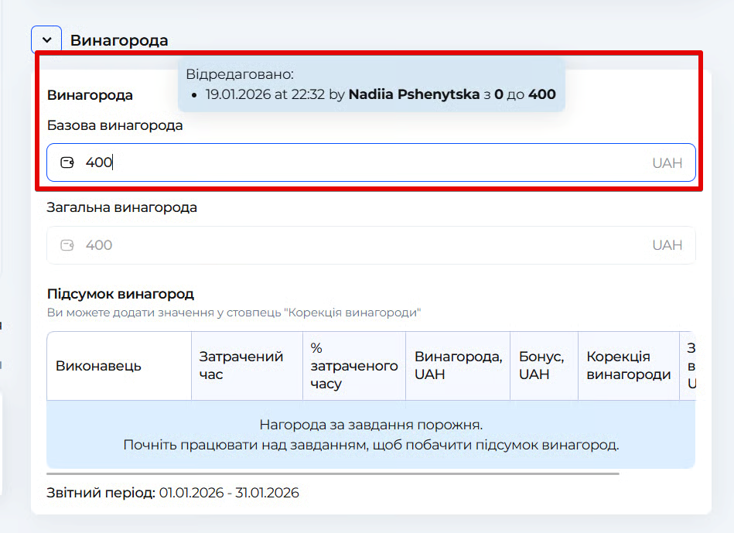
Task: Click the Винагорода section header title
Action: tap(119, 40)
